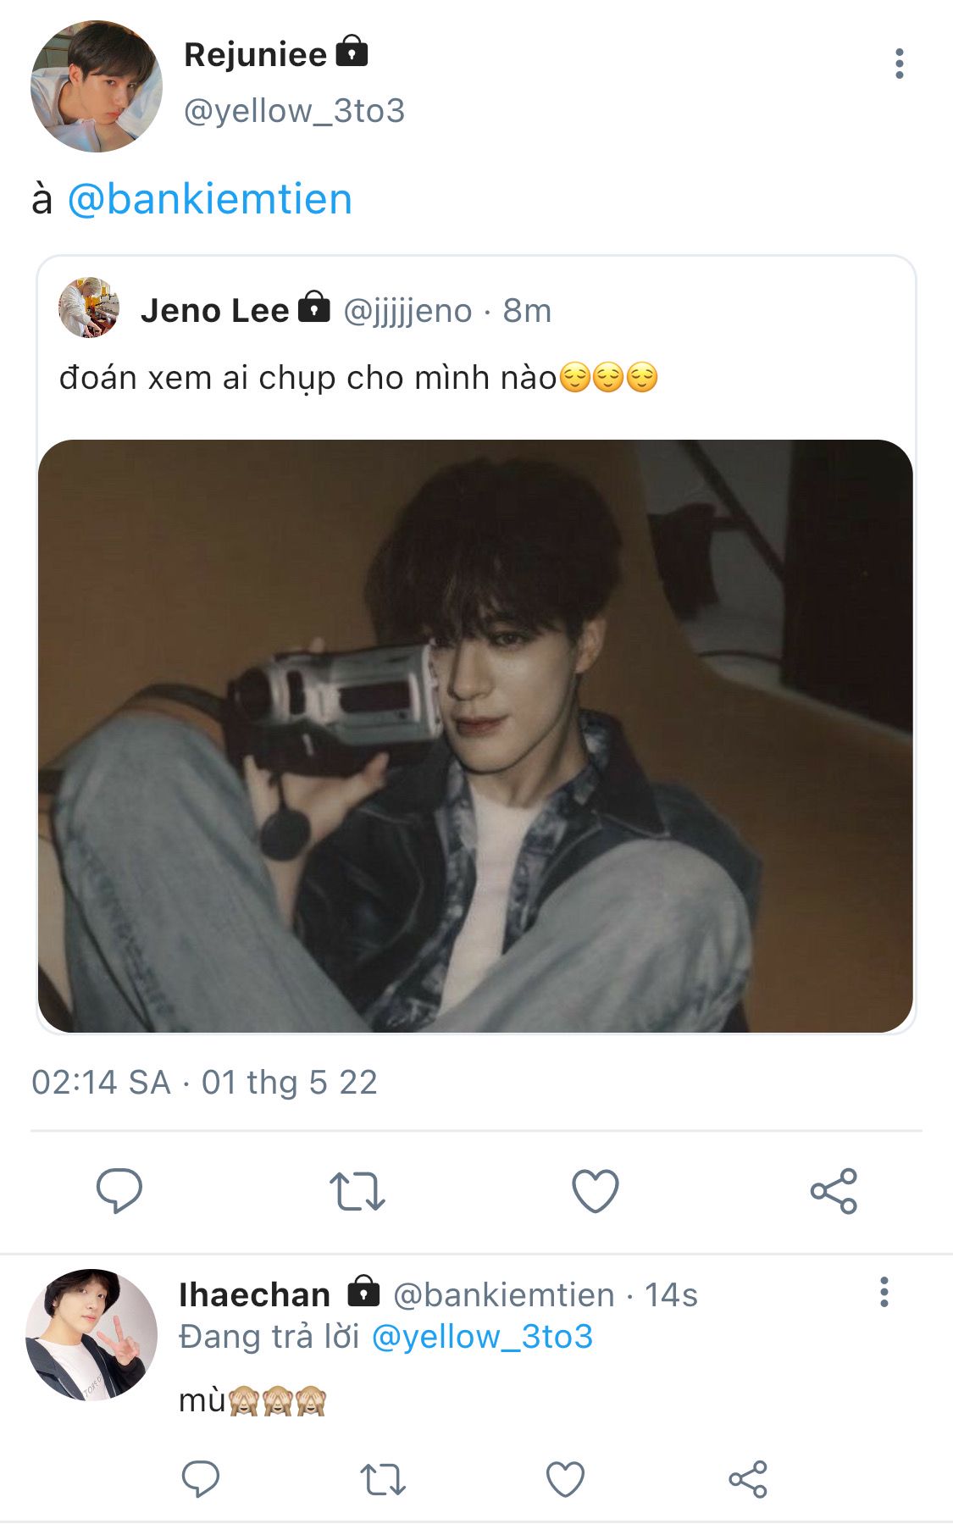View lhaechan's profile avatar
Image resolution: width=953 pixels, height=1524 pixels.
tap(91, 1335)
